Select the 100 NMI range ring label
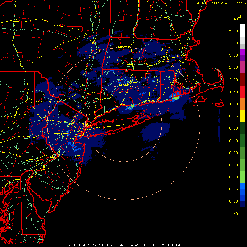 123,47
